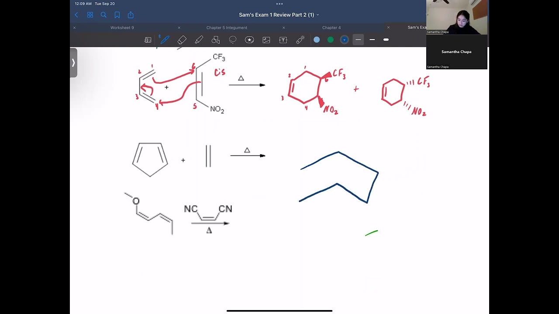Open the three-dot multitasking menu
The height and width of the screenshot is (314, 559).
coord(279,3)
